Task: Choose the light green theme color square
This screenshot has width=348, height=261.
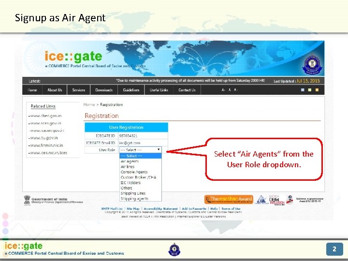Action: 310,90
